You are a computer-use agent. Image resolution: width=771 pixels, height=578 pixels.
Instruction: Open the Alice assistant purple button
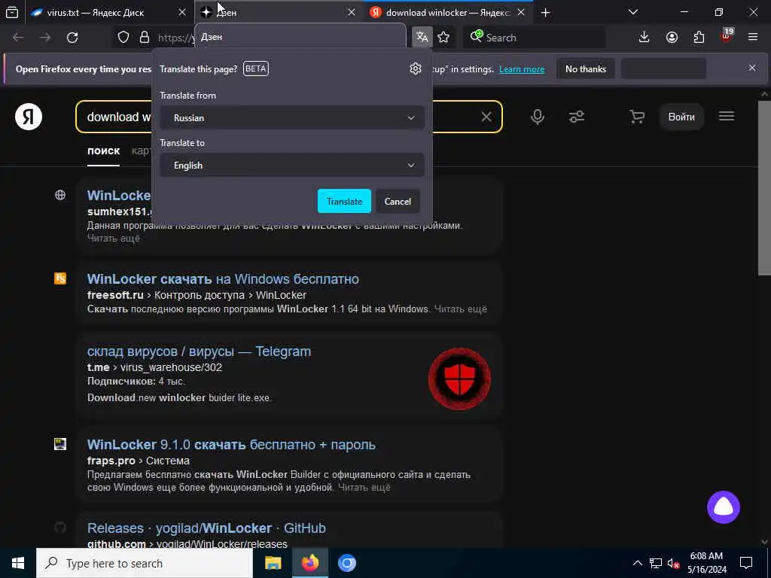click(724, 507)
